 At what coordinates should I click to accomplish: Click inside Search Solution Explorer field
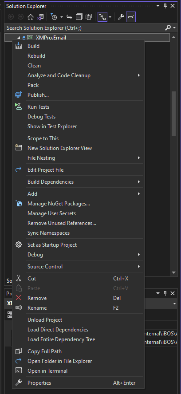[x=85, y=28]
